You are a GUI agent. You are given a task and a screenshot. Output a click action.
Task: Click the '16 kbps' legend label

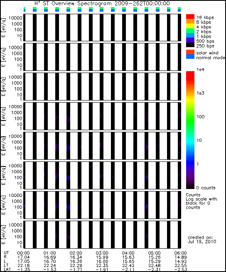coord(205,18)
